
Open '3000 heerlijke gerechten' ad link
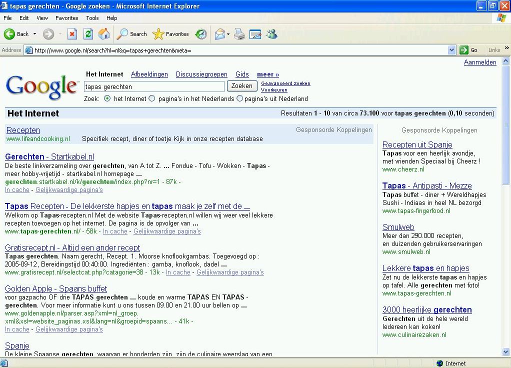(x=427, y=309)
